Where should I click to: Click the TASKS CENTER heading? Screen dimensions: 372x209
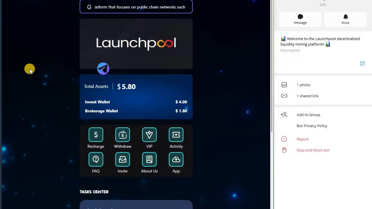point(94,192)
